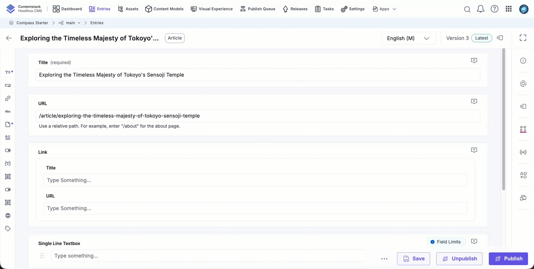Image resolution: width=534 pixels, height=269 pixels.
Task: Open Content Models in the navigation
Action: [164, 9]
